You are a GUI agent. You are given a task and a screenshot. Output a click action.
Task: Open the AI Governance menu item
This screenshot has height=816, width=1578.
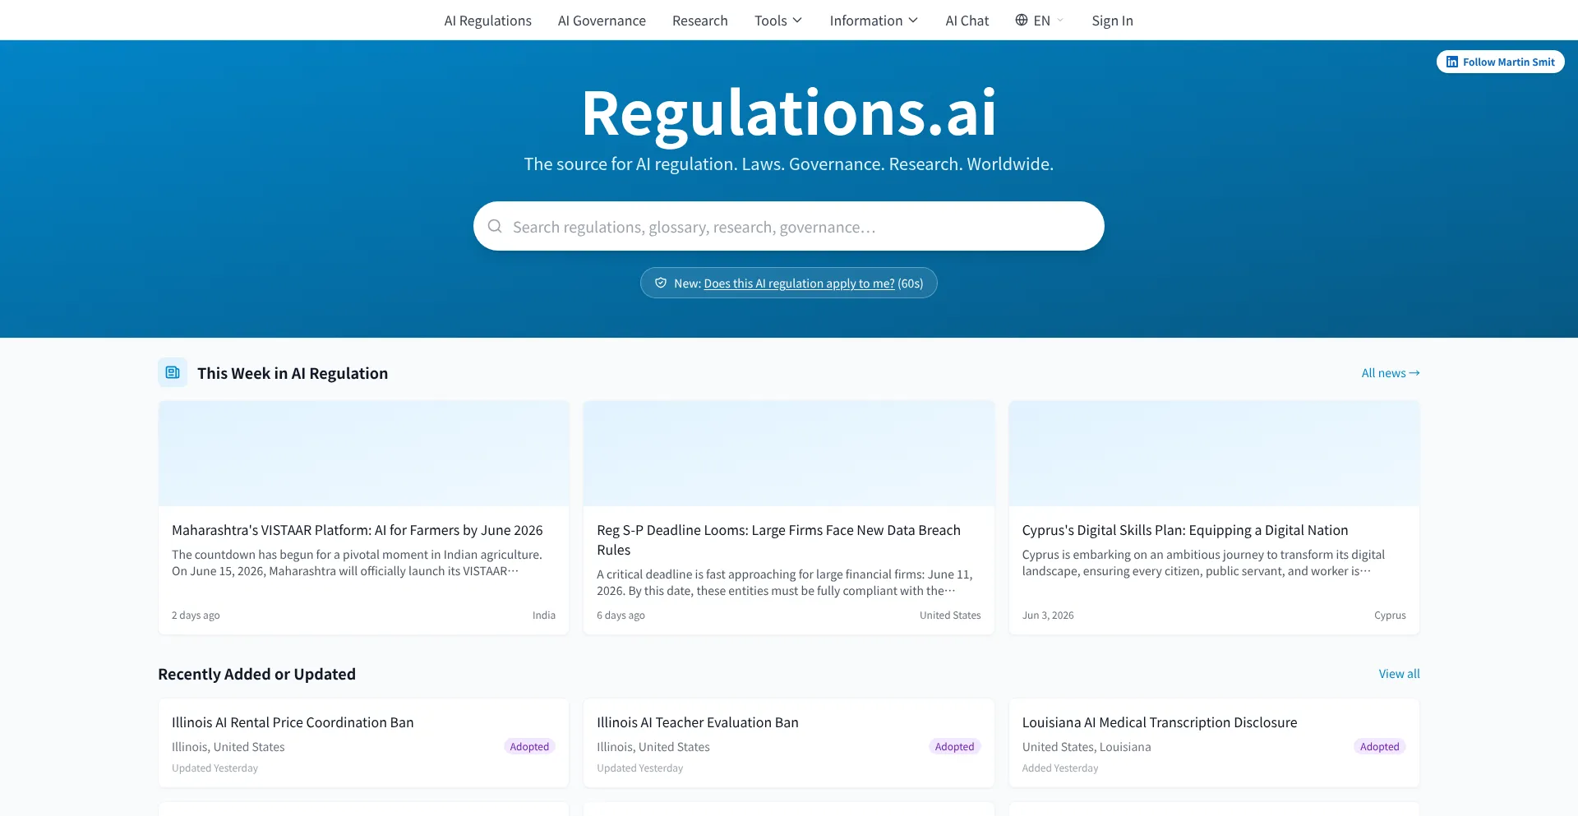click(x=602, y=21)
